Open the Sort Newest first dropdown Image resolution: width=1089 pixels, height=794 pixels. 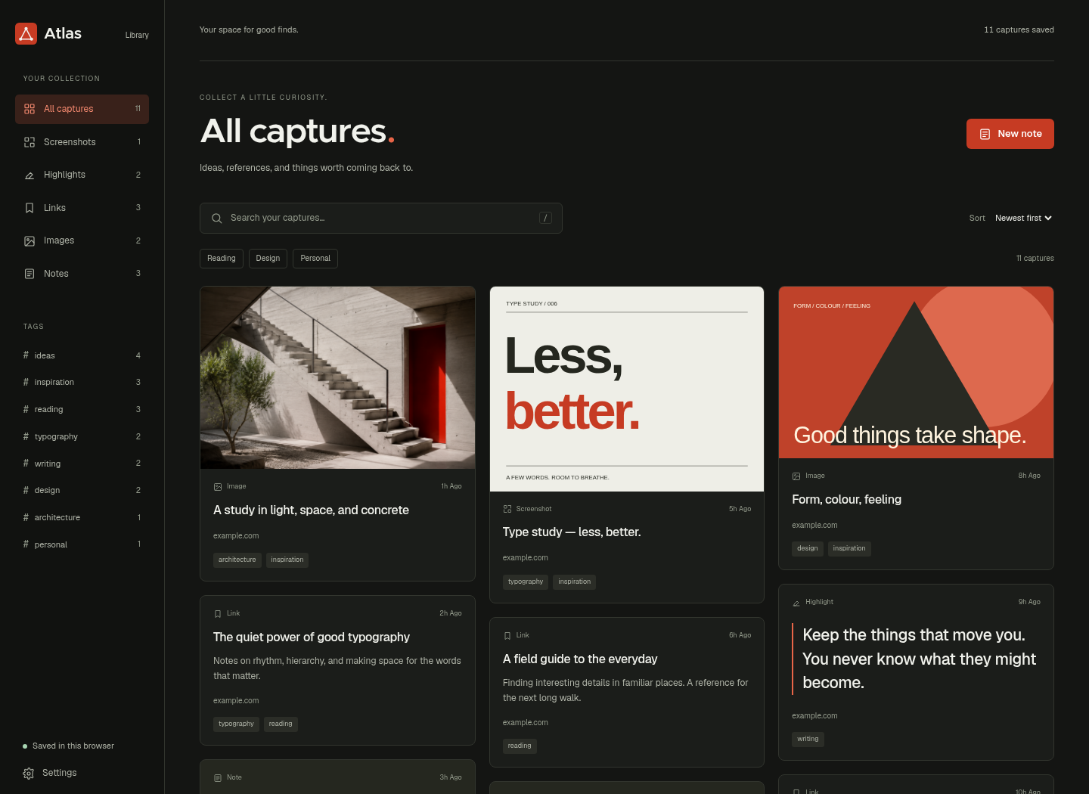point(1023,218)
